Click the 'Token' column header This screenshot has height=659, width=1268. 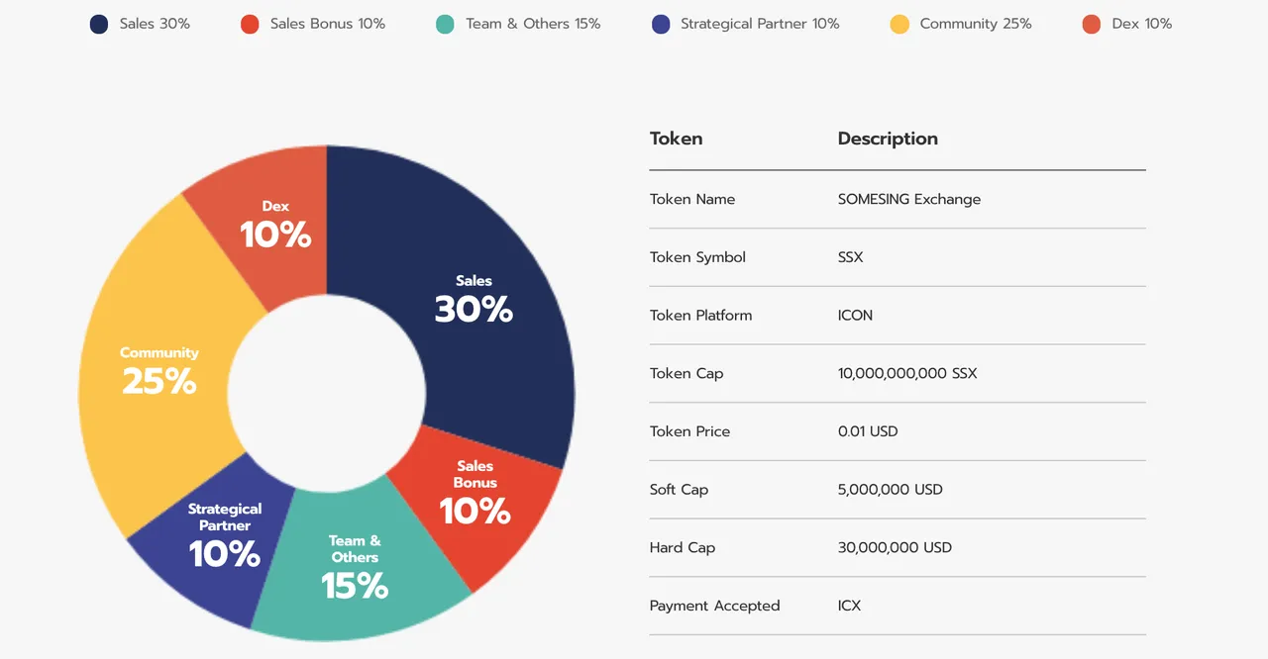pyautogui.click(x=676, y=139)
